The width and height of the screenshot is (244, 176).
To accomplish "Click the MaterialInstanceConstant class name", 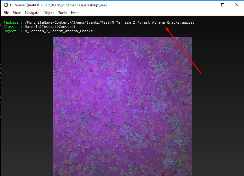I will click(x=50, y=27).
